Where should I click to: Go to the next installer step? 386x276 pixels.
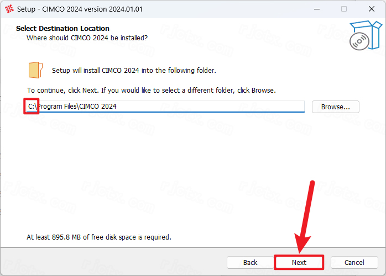[x=299, y=263]
